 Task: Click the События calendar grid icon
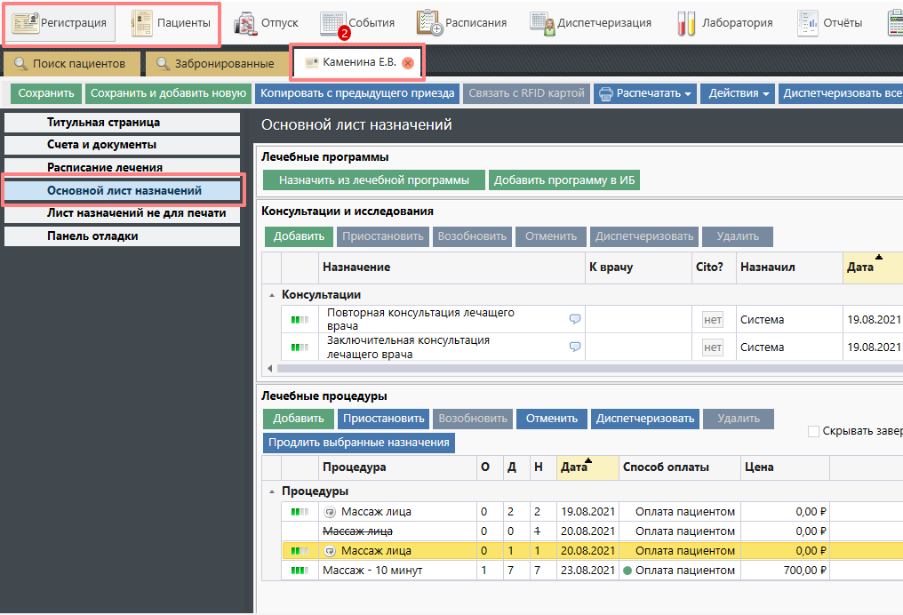[x=332, y=23]
